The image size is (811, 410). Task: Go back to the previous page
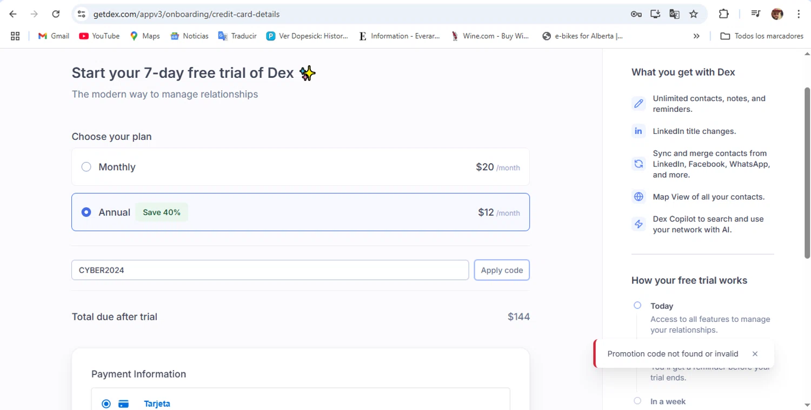pos(13,14)
